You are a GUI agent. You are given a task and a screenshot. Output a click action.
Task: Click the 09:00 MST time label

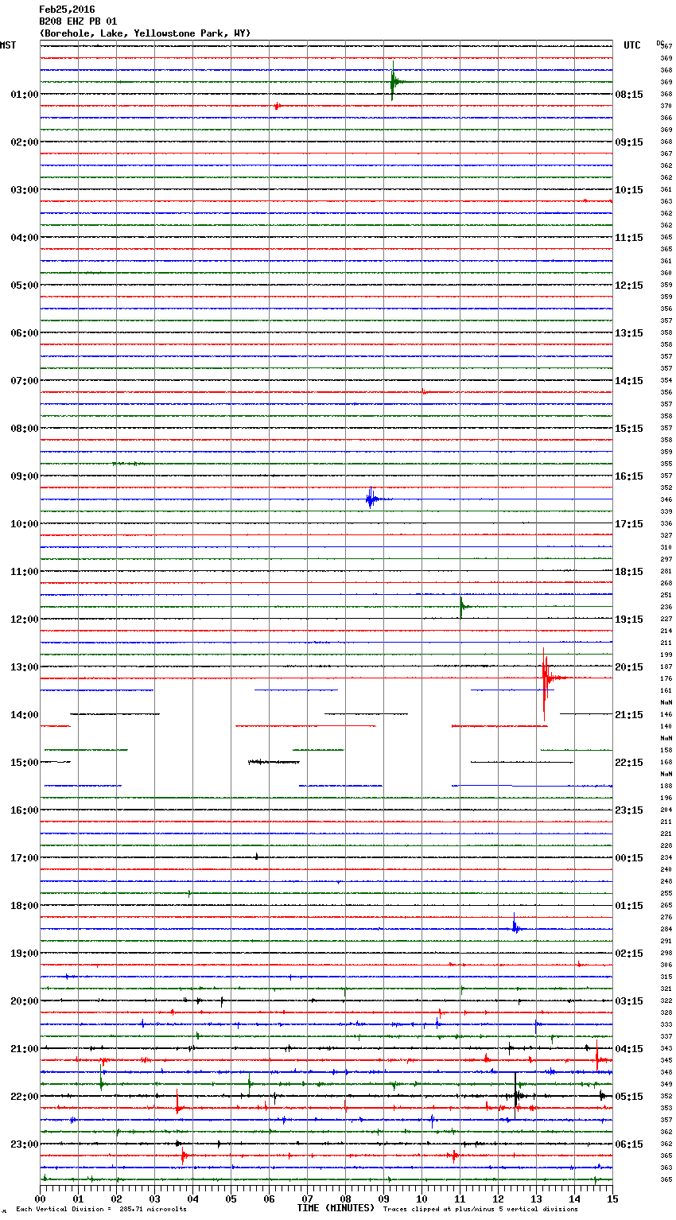25,476
